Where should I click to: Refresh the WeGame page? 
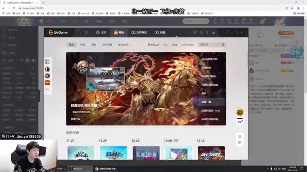point(86,32)
